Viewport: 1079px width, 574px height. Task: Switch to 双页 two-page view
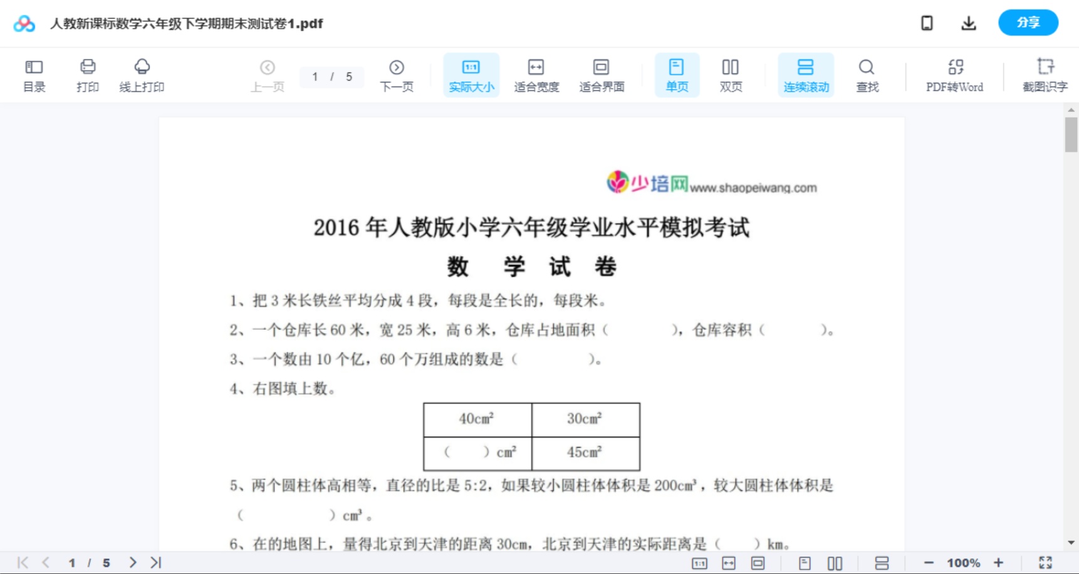tap(731, 74)
